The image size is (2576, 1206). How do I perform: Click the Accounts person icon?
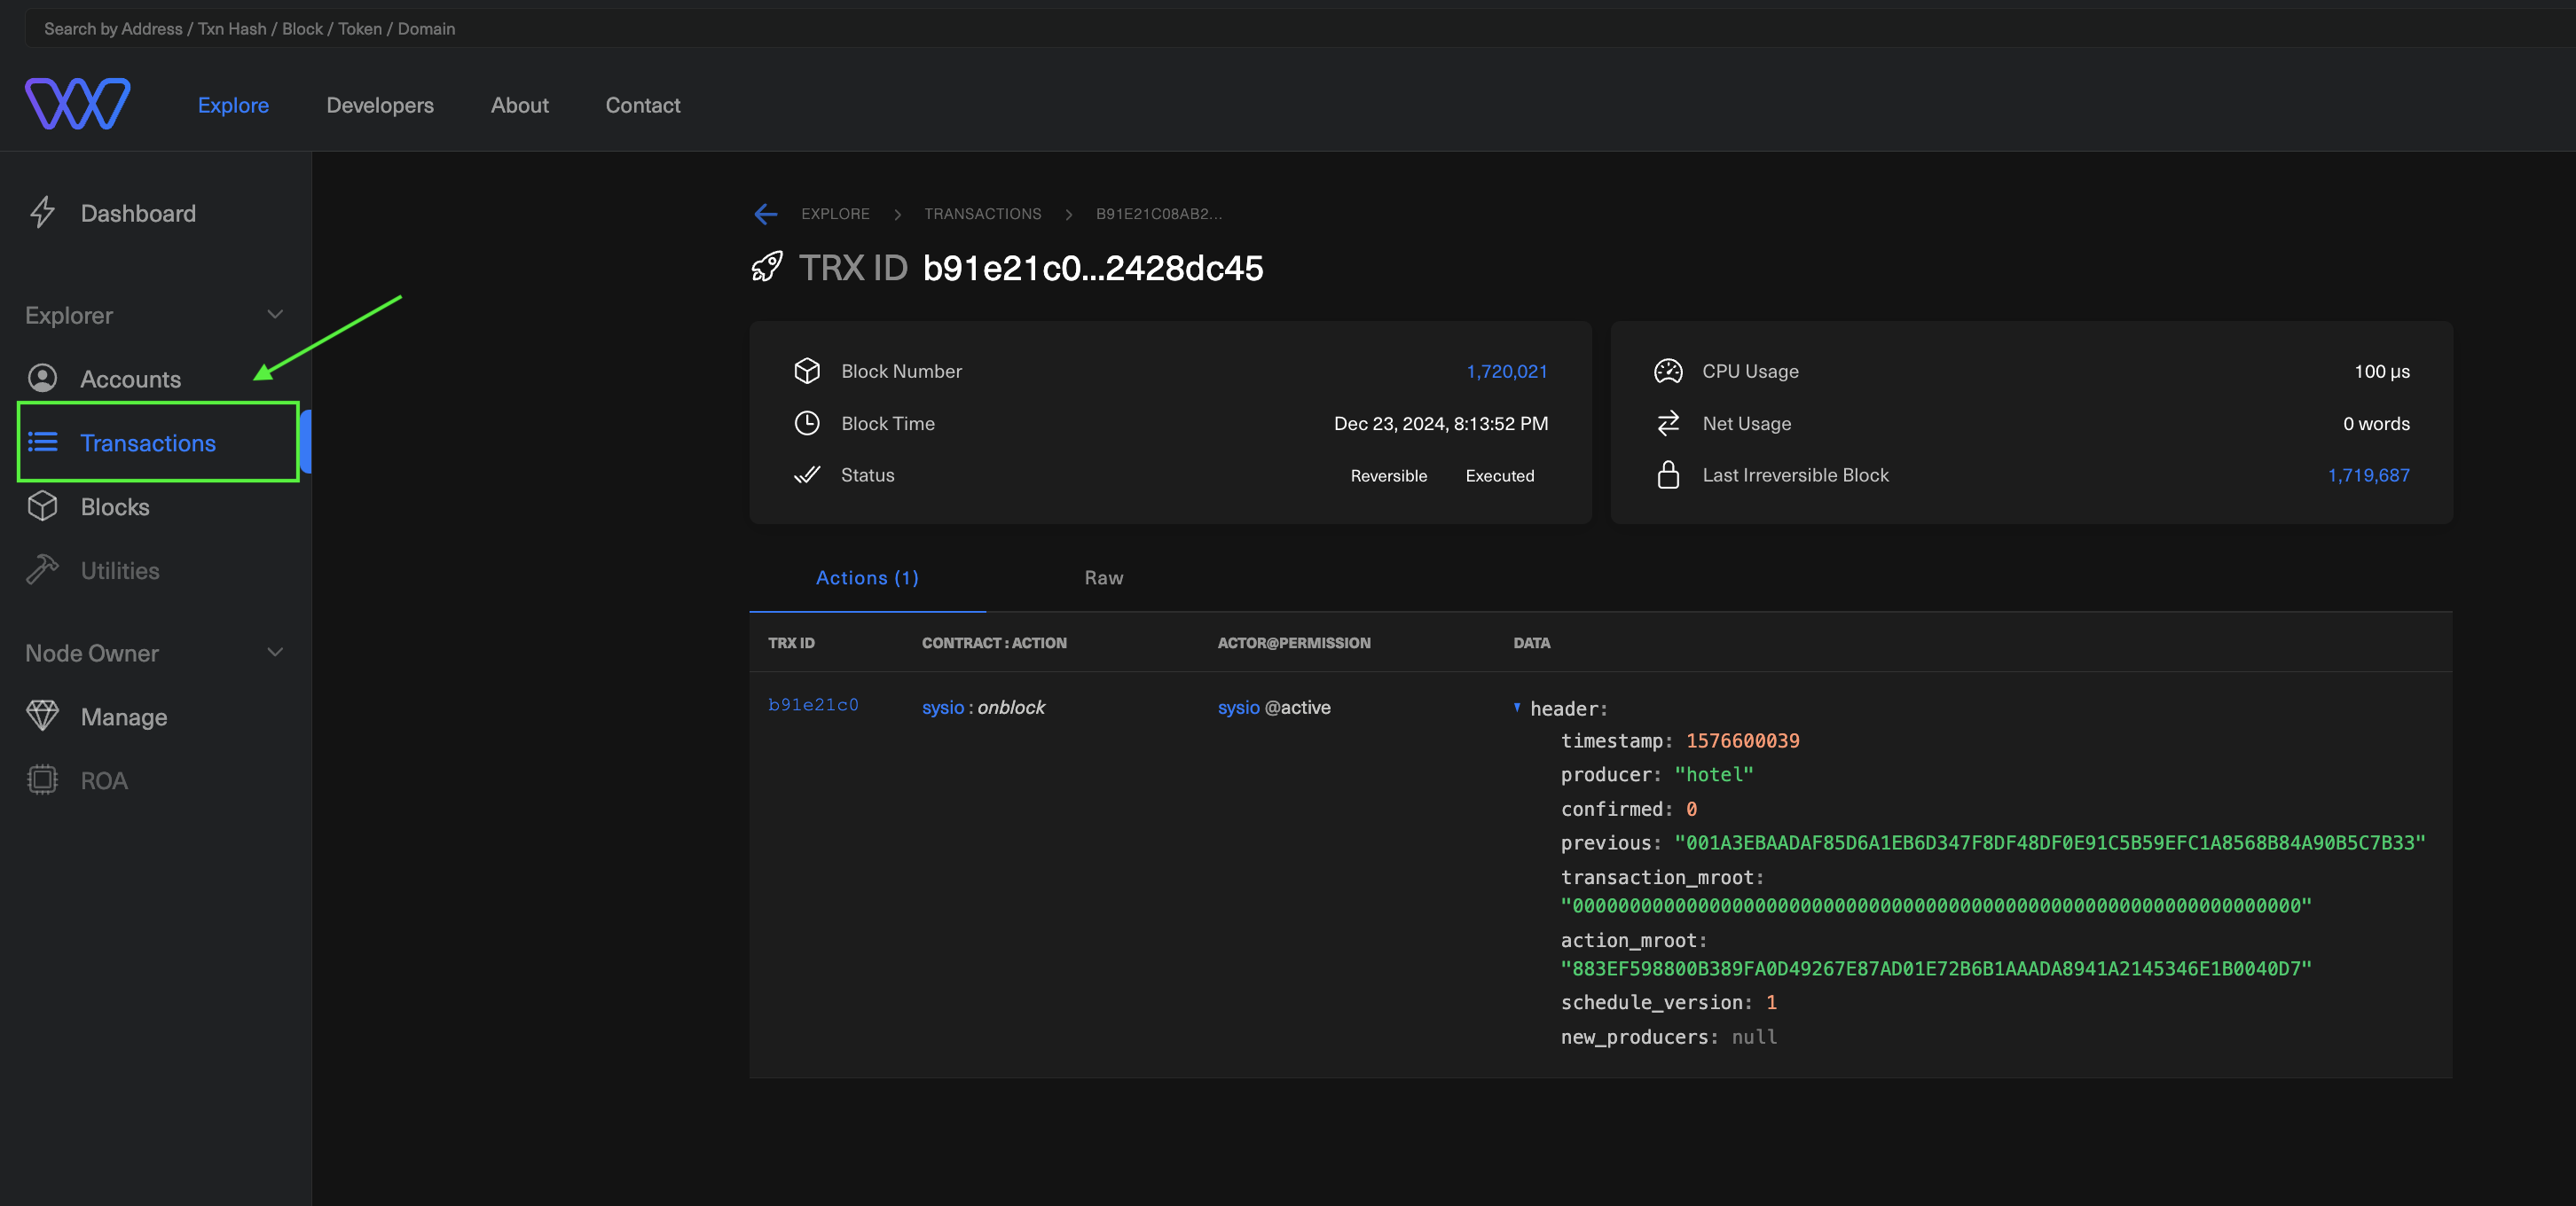pyautogui.click(x=42, y=378)
